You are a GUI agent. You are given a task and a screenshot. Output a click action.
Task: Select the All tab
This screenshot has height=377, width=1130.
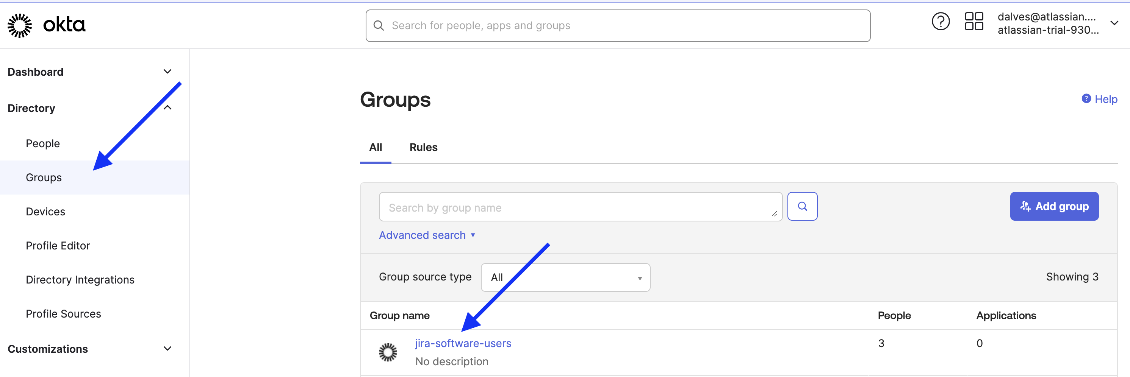(376, 147)
